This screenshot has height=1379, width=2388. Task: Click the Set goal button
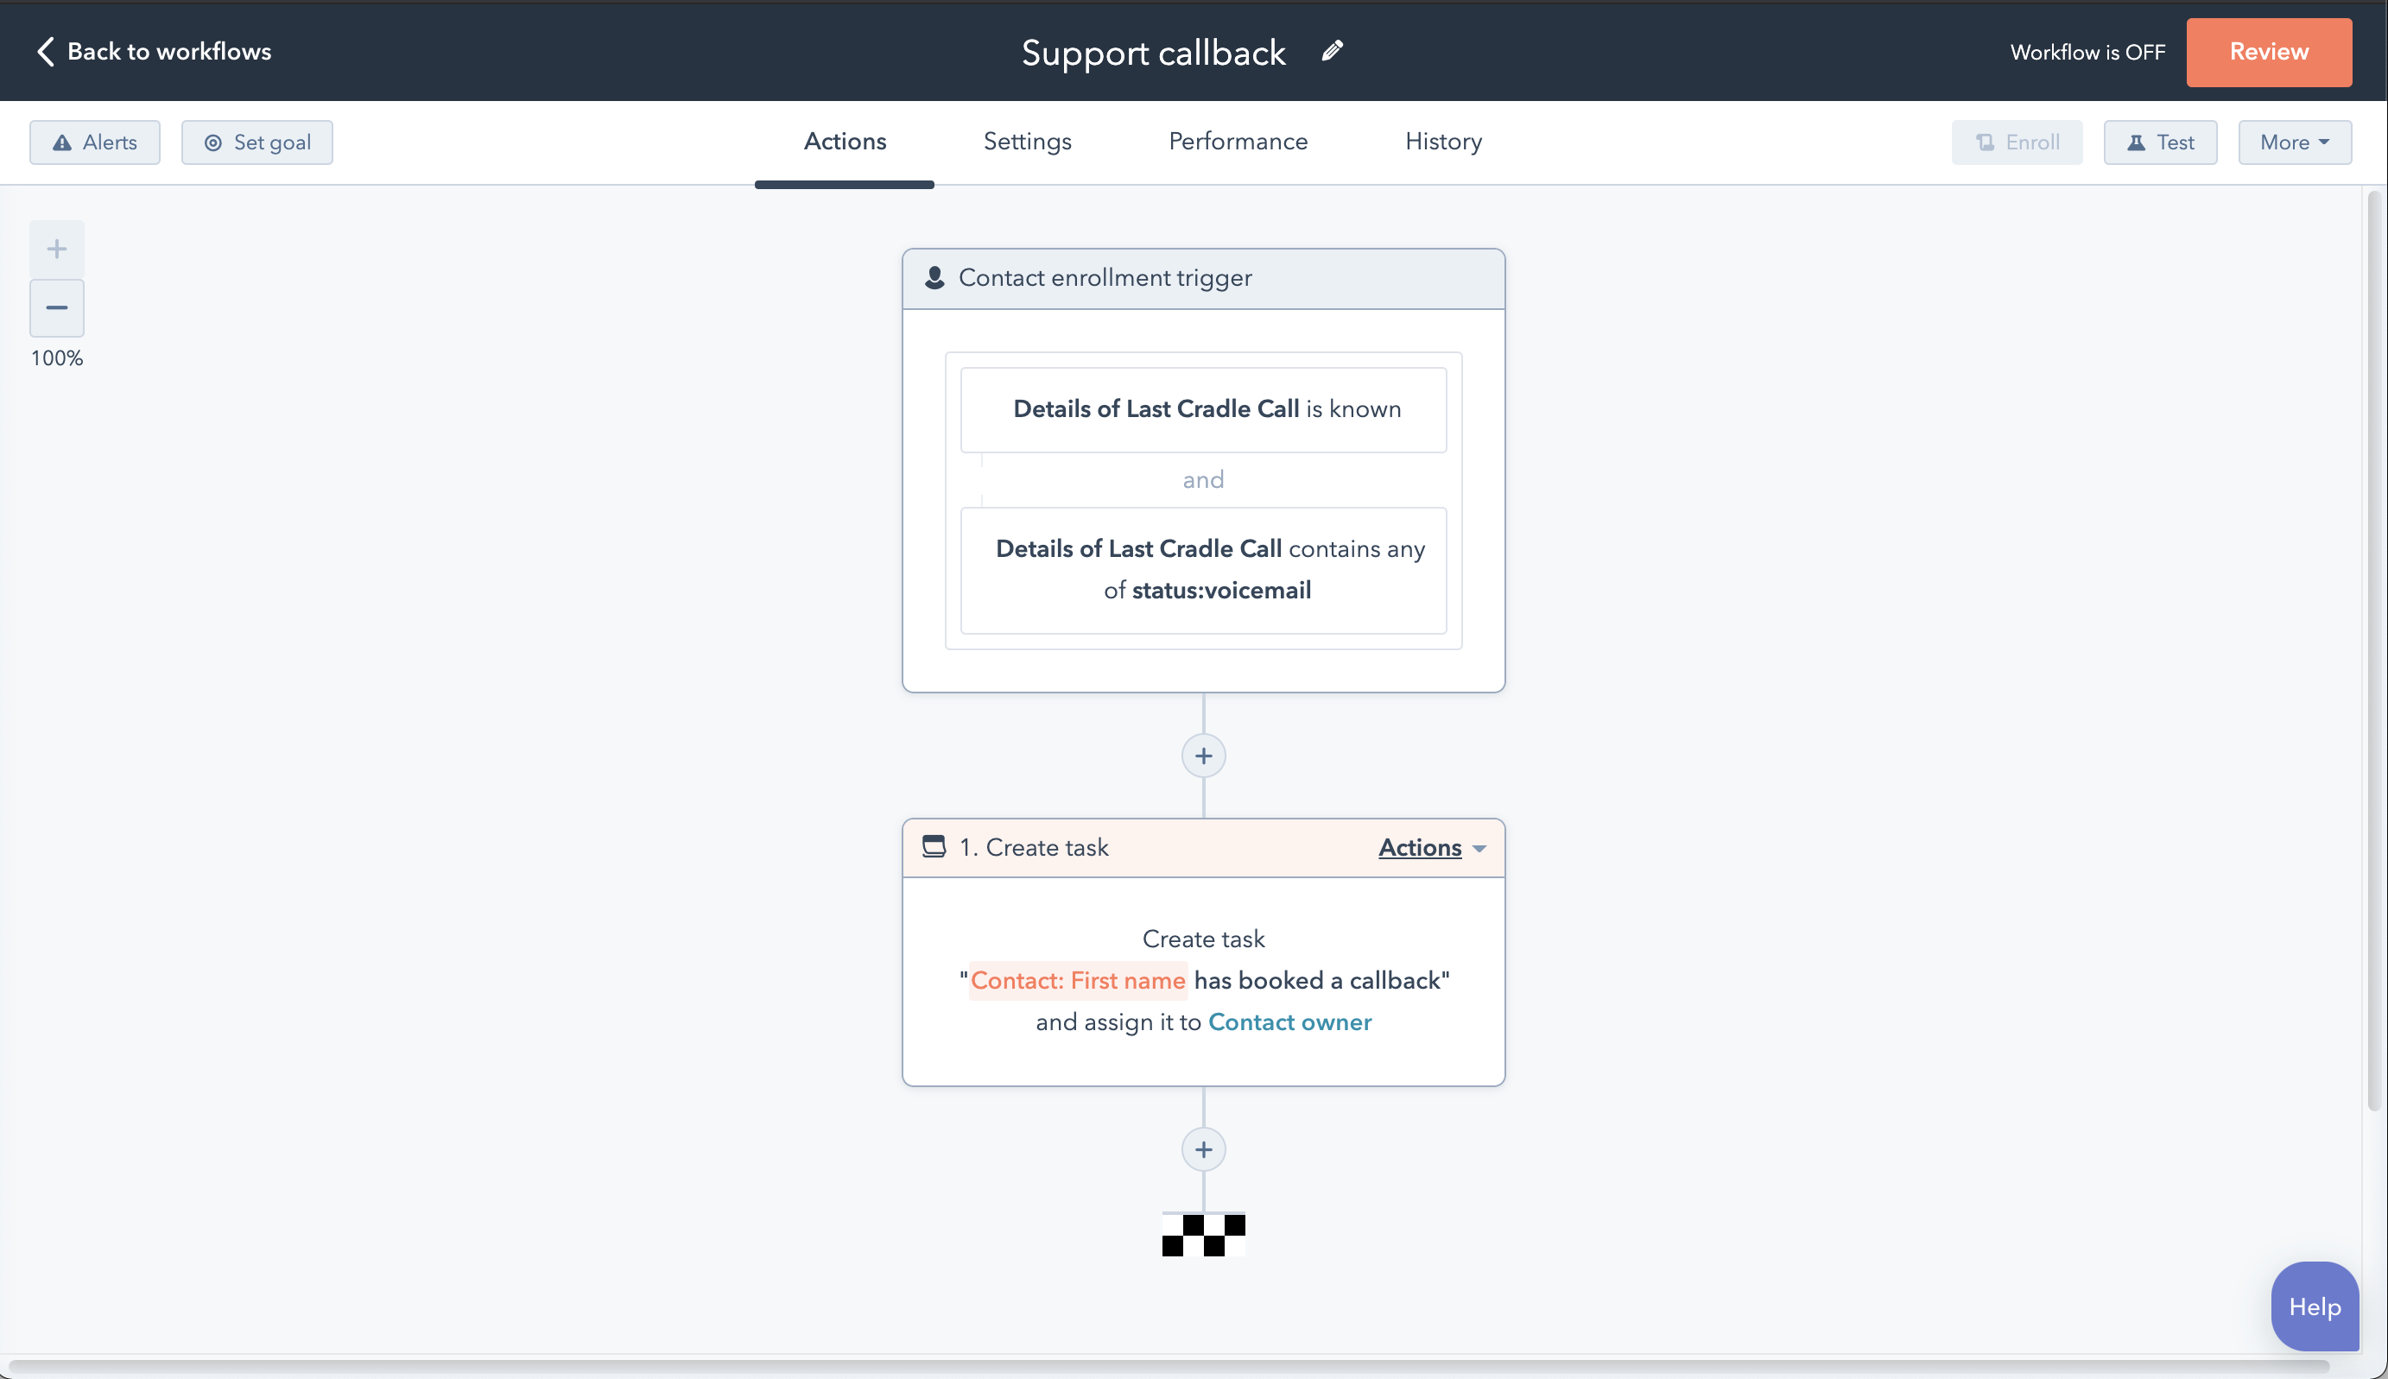click(257, 142)
